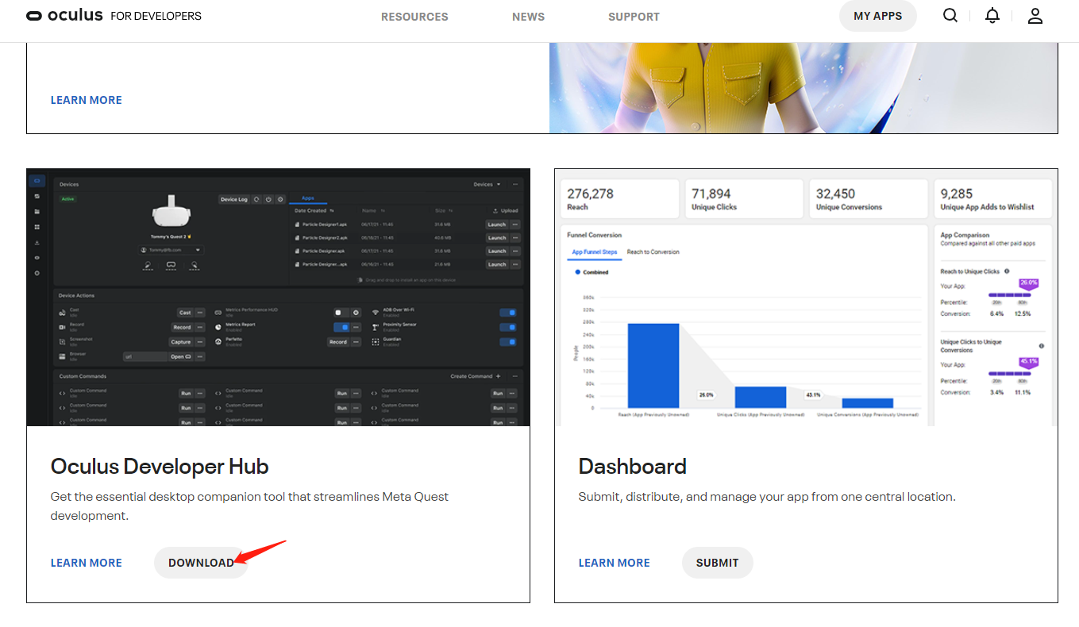Open the Resources menu
The height and width of the screenshot is (627, 1079).
click(x=414, y=17)
